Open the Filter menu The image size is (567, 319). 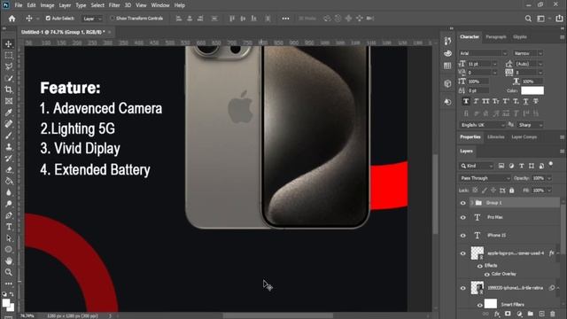[114, 5]
